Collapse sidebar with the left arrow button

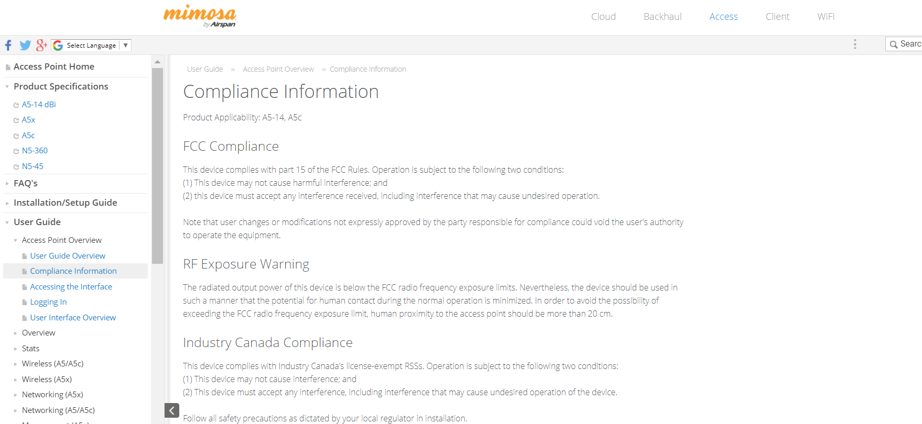click(172, 410)
